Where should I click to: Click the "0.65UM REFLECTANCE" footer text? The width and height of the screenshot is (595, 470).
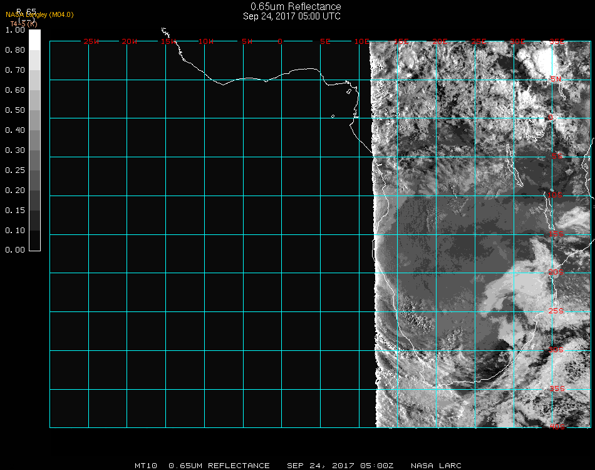coord(219,466)
